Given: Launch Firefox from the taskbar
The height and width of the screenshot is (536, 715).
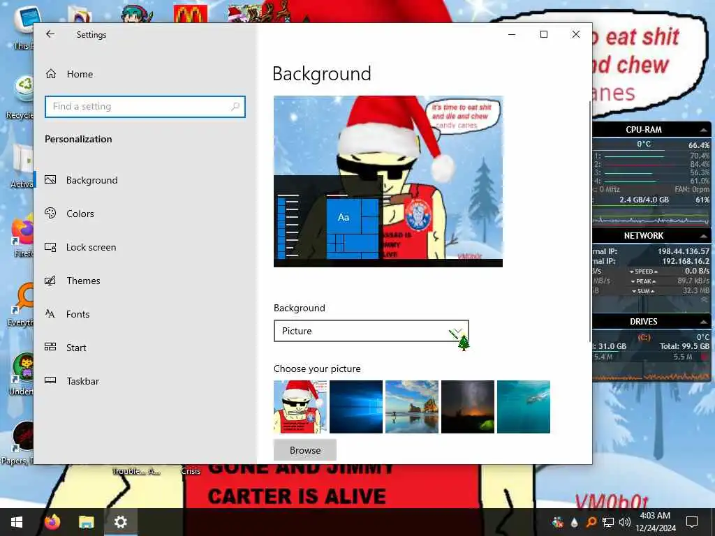Looking at the screenshot, I should (52, 522).
